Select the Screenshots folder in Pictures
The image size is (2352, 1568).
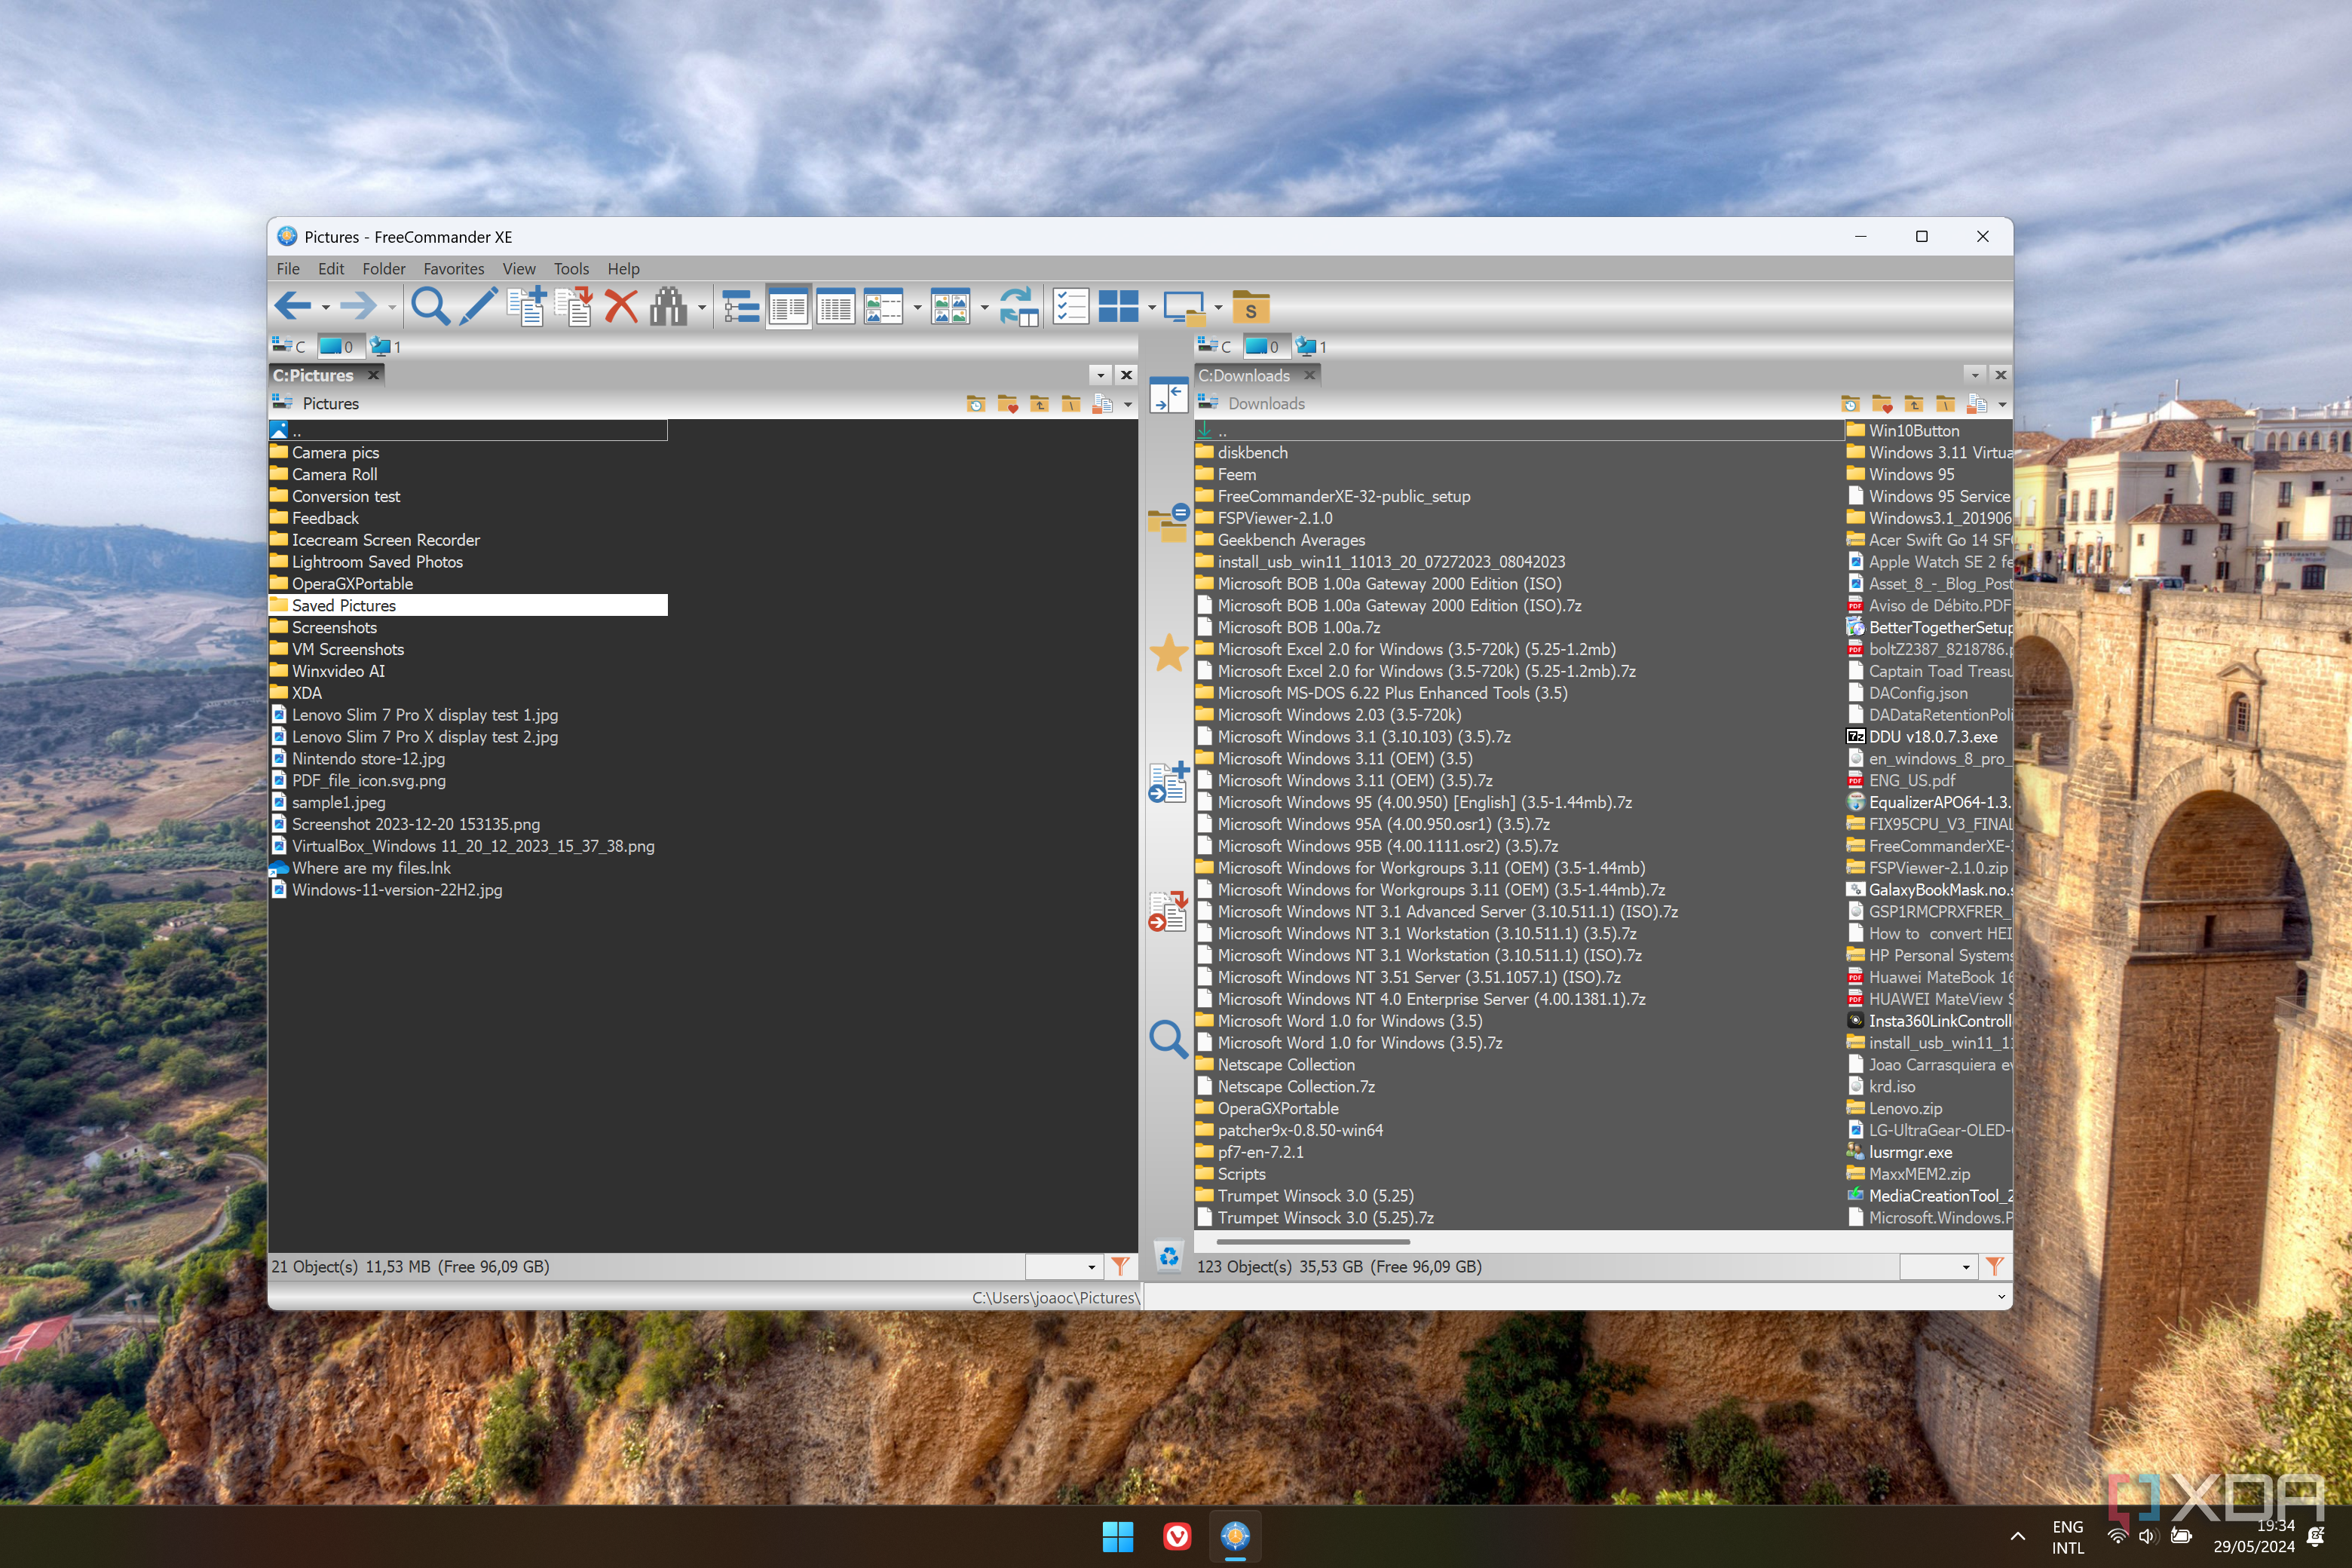coord(334,627)
